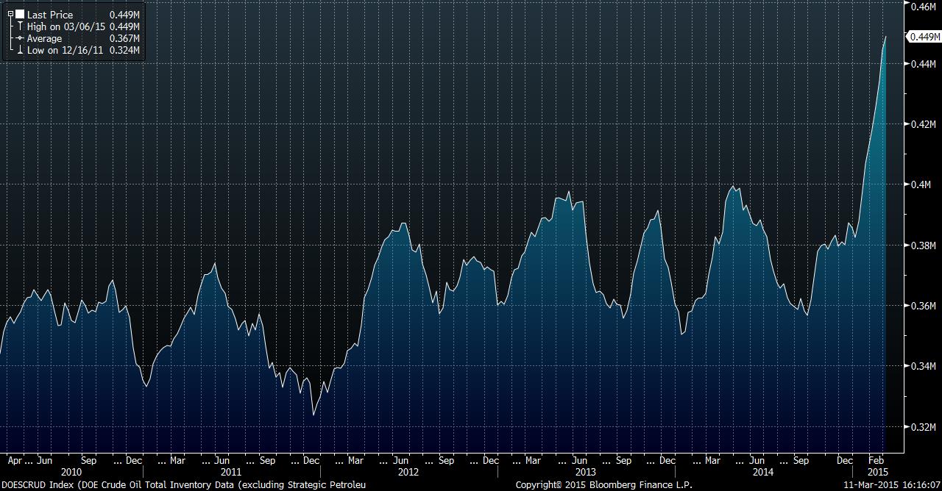Click the 0.449M current value axis tag

point(924,37)
